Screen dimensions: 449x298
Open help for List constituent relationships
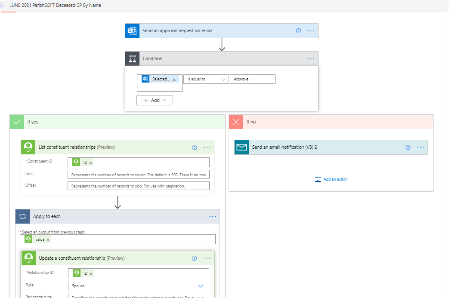click(195, 147)
